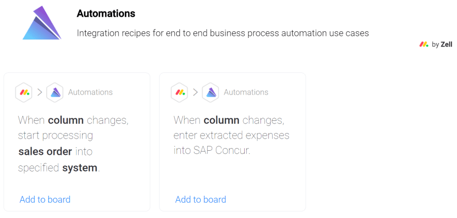Click the Automations page title
Screen dimensions: 457x218
pyautogui.click(x=106, y=14)
